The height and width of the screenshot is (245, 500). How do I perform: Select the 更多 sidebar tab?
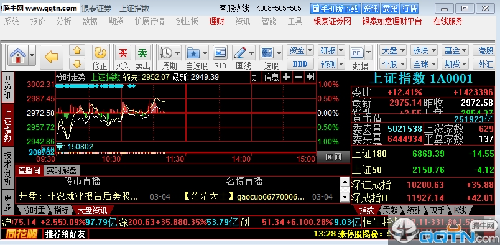click(x=7, y=202)
